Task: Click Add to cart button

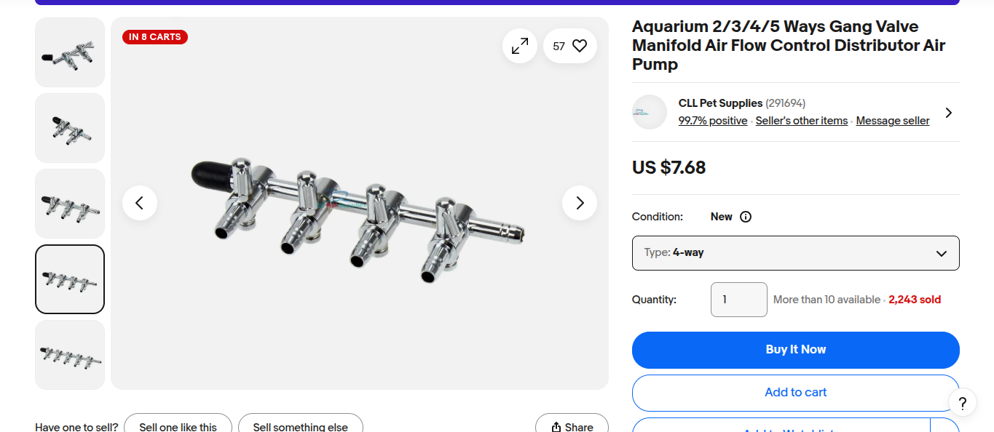Action: [795, 393]
